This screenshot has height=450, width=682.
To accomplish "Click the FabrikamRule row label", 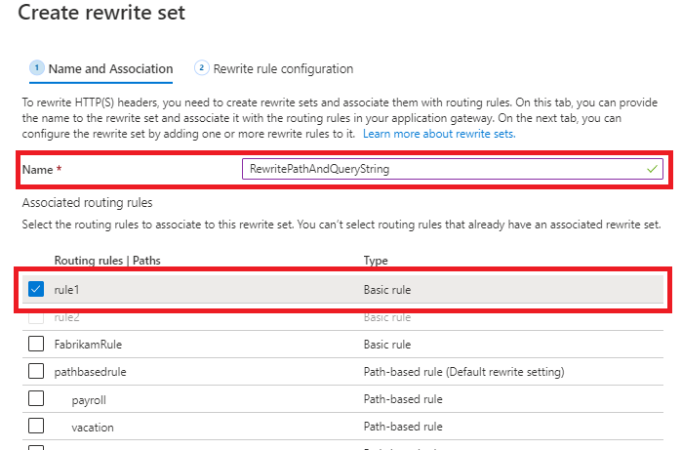I will tap(88, 345).
